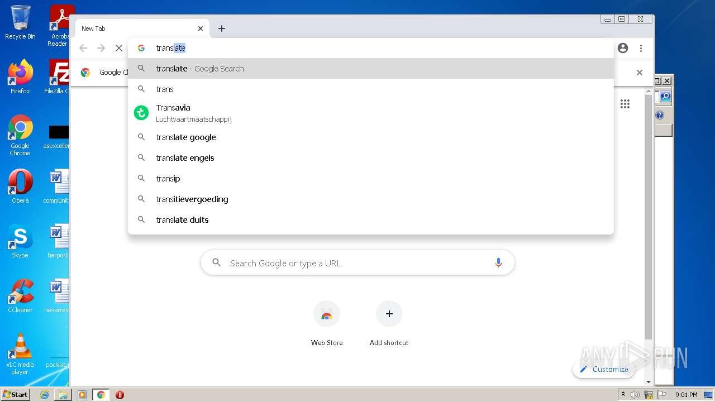Image resolution: width=715 pixels, height=402 pixels.
Task: Click the 'Search Google or type a URL' box
Action: (x=357, y=263)
